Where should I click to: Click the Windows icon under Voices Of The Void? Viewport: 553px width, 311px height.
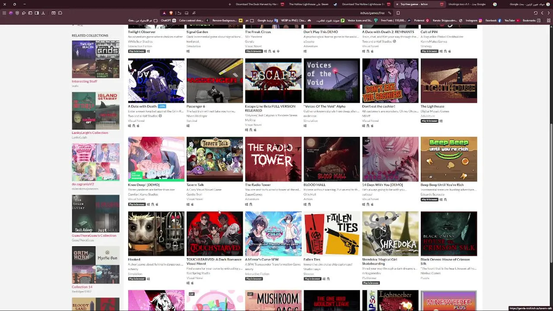305,126
